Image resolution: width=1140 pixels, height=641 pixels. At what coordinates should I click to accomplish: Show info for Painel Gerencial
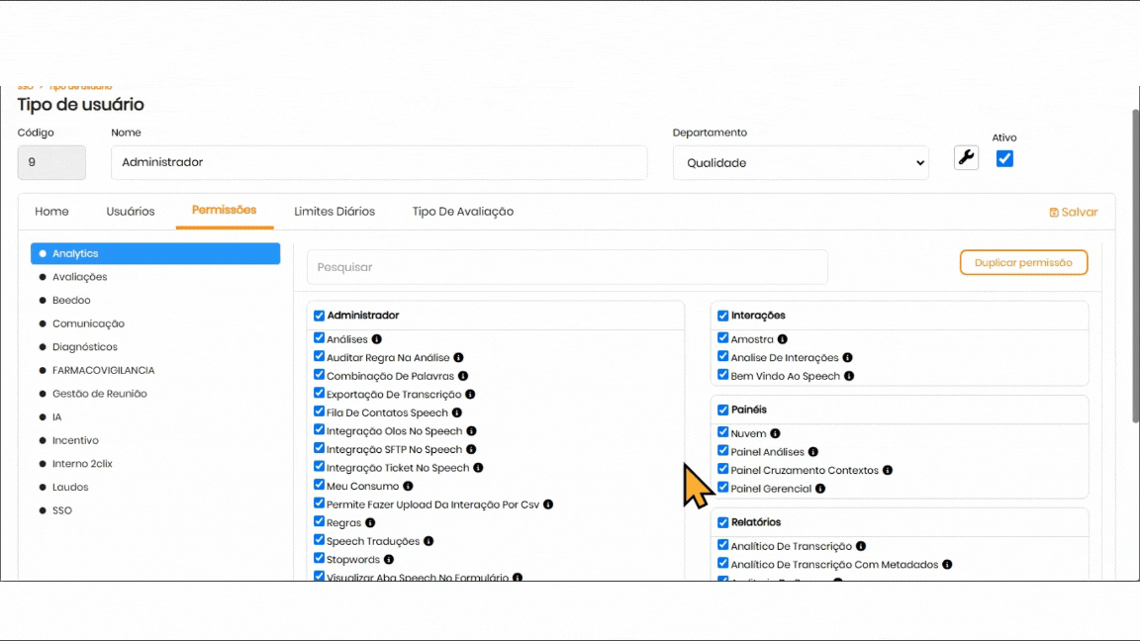click(820, 489)
